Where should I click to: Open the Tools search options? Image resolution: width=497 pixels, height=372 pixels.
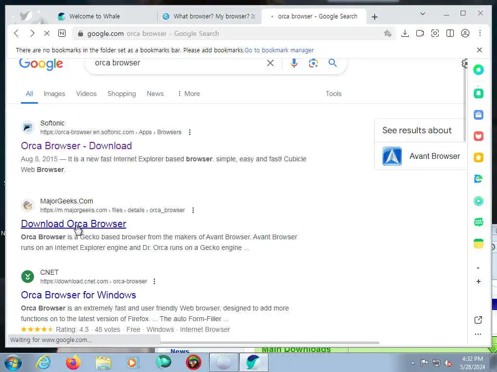point(333,93)
